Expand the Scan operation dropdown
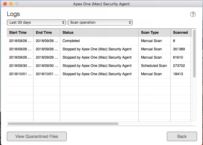 click(100, 22)
